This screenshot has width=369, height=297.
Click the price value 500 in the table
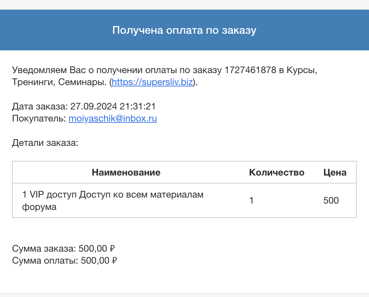click(331, 201)
